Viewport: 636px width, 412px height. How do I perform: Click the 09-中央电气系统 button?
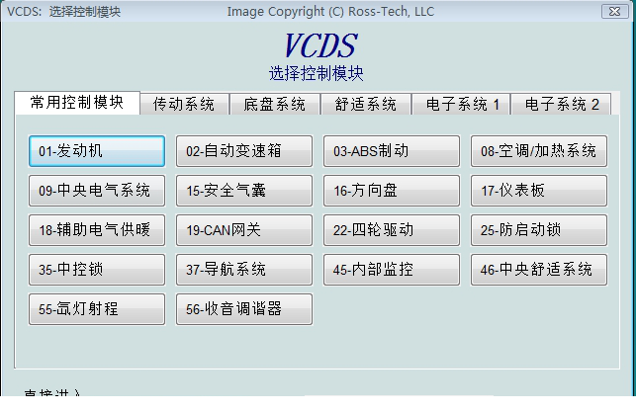97,191
